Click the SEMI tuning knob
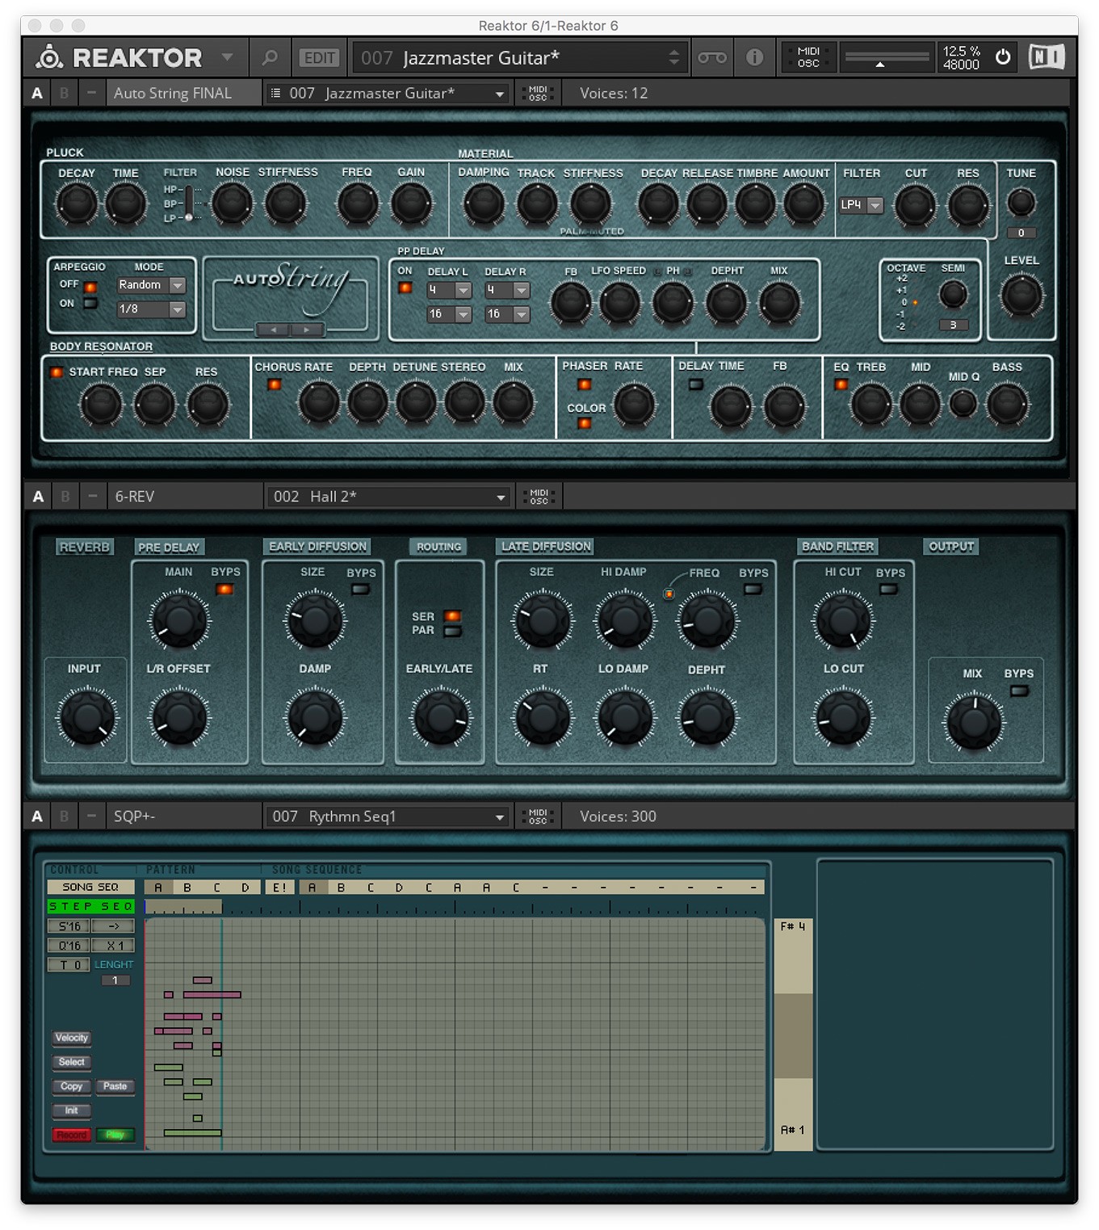This screenshot has width=1099, height=1230. pos(953,295)
